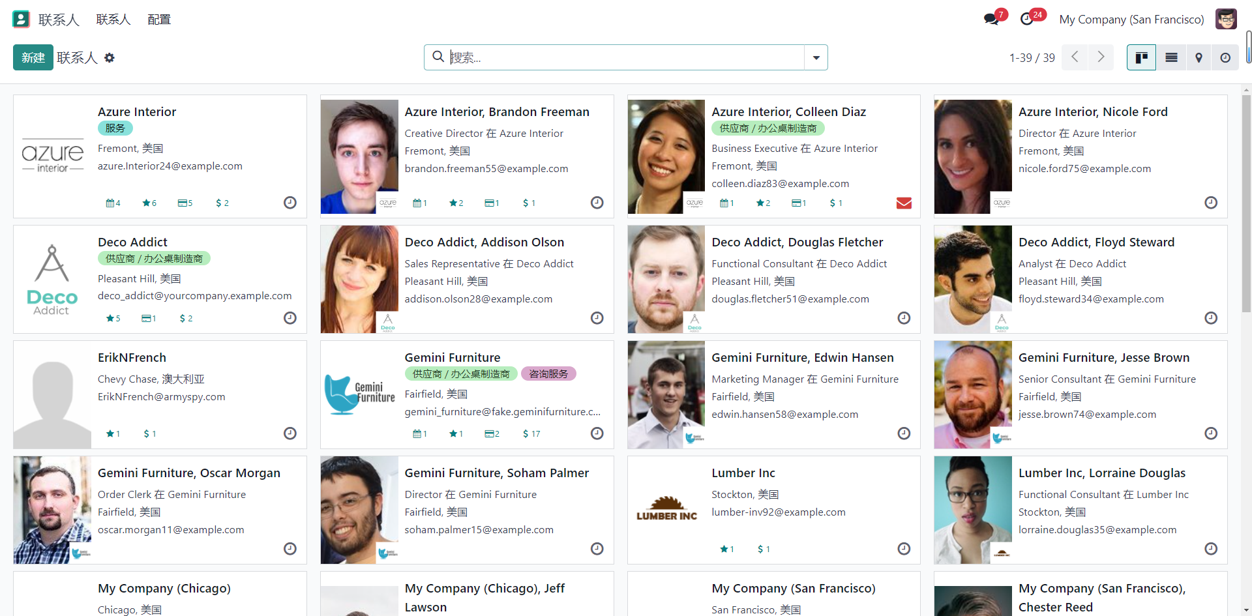
Task: Open Nicole Ford activity clock icon
Action: pos(1211,203)
